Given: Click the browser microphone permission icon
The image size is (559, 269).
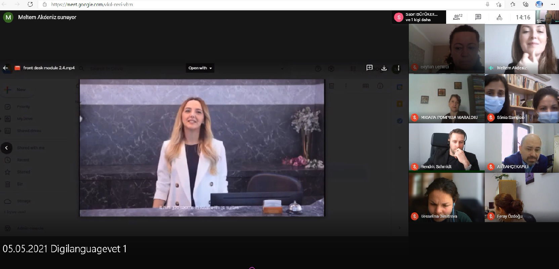Looking at the screenshot, I should [487, 4].
